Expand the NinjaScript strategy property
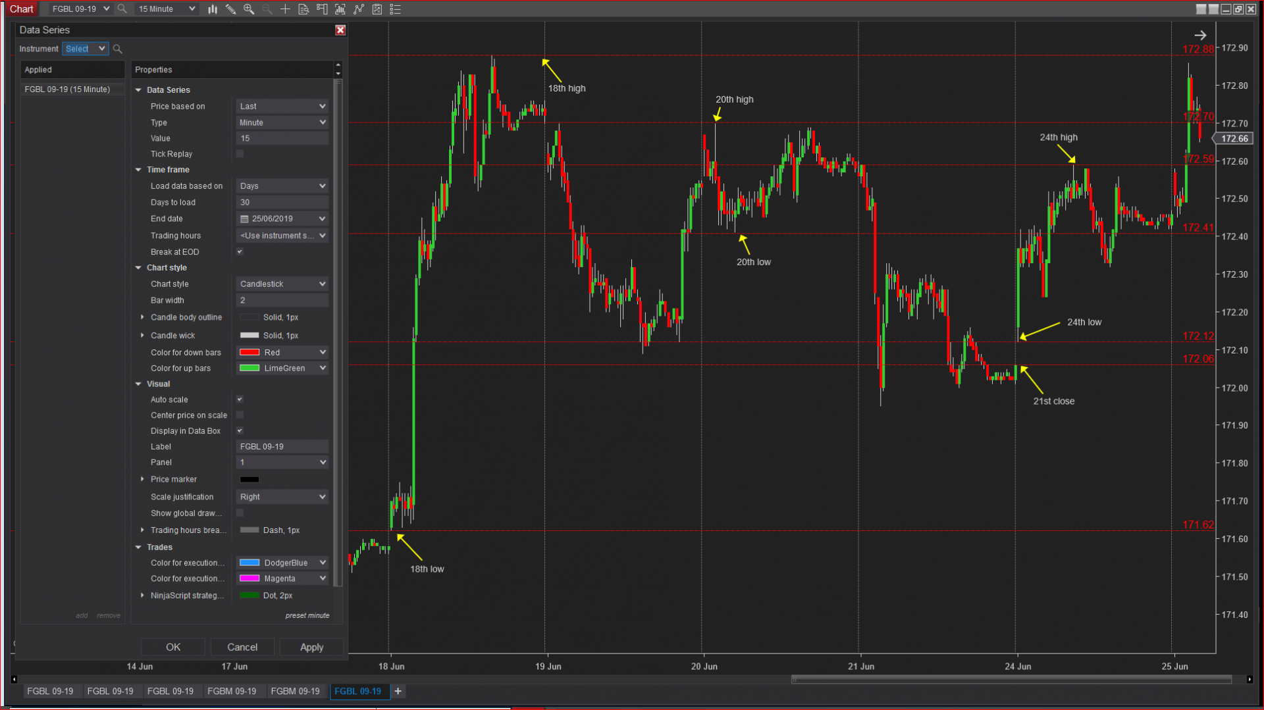The height and width of the screenshot is (710, 1264). [x=142, y=596]
